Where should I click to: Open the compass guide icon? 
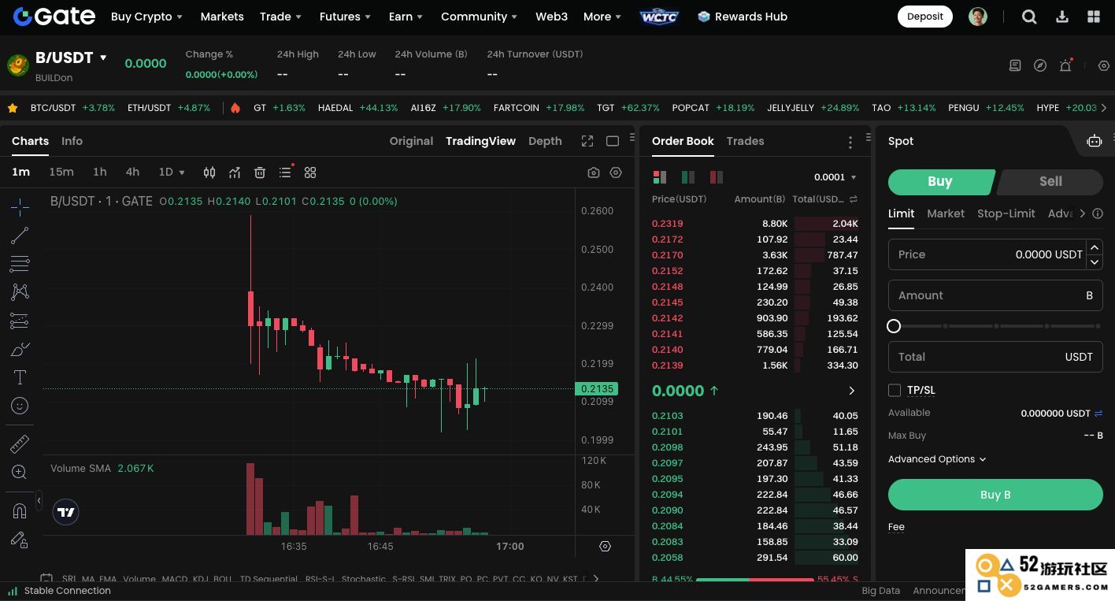1040,65
